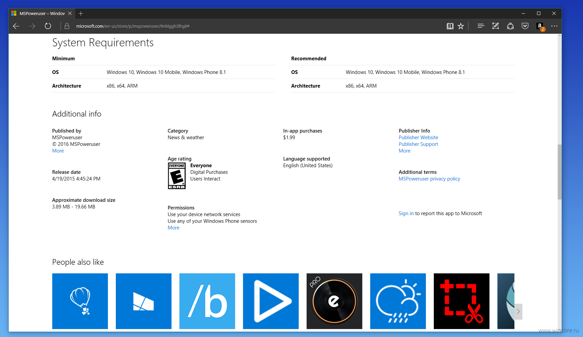
Task: Click the forward navigation arrow
Action: pyautogui.click(x=32, y=26)
